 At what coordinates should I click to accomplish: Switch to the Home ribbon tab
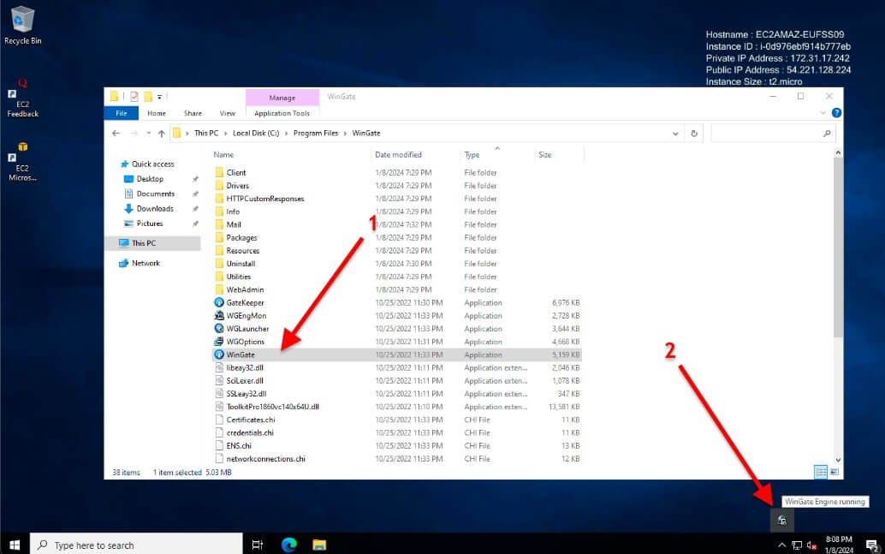pyautogui.click(x=157, y=113)
